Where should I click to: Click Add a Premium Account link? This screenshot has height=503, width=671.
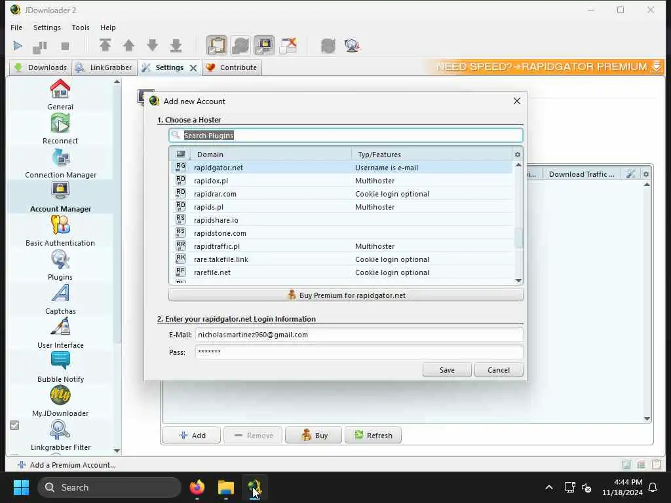67,465
